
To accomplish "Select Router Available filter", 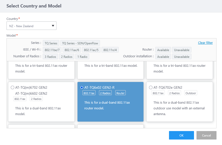I will [163, 50].
